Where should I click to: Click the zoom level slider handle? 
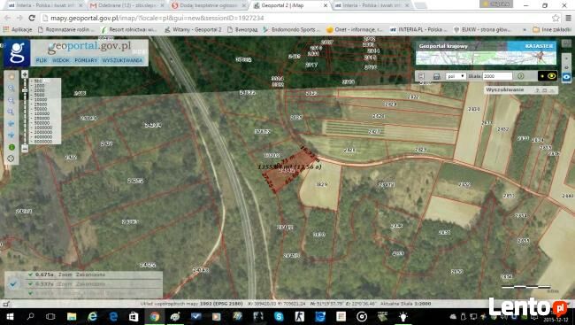point(25,90)
